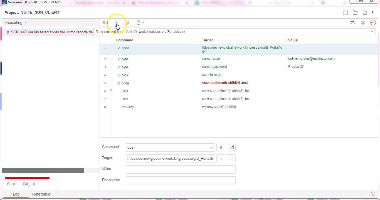Start recording with the REC button
This screenshot has width=380, height=200.
tap(373, 22)
